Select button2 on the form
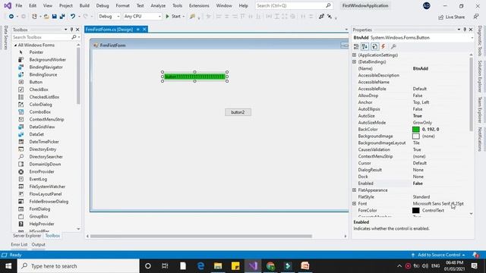 pyautogui.click(x=238, y=112)
